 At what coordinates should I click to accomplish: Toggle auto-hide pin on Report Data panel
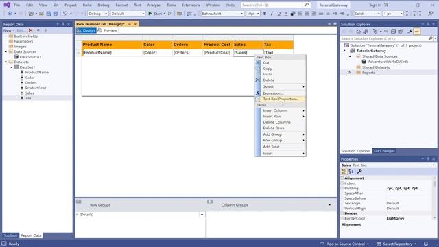(x=63, y=25)
